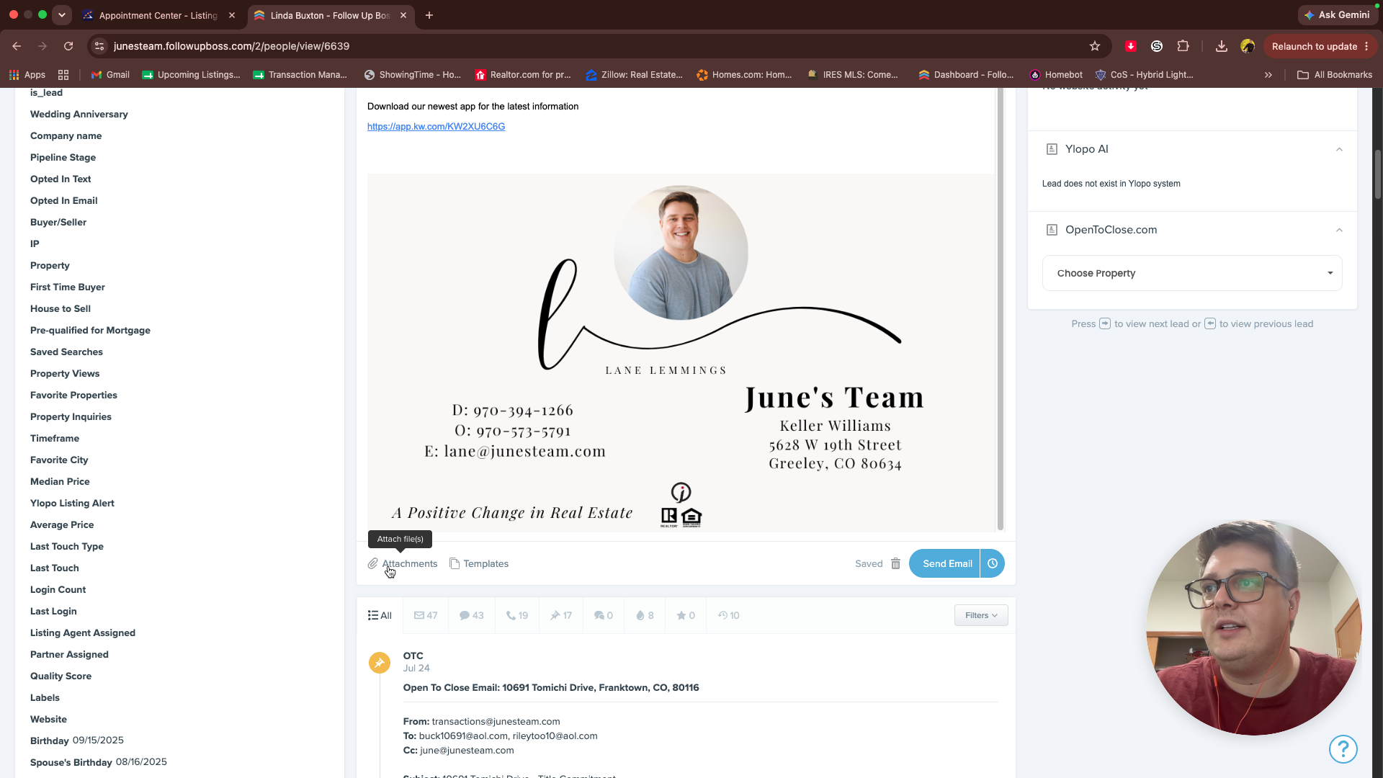The image size is (1383, 778).
Task: Open the app.kw.com download link
Action: (x=436, y=127)
